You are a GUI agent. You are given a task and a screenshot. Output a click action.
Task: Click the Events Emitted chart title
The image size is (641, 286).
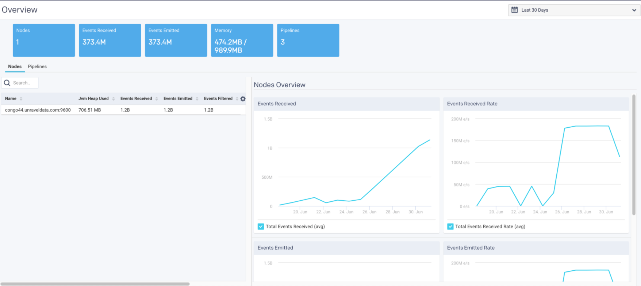coord(275,248)
